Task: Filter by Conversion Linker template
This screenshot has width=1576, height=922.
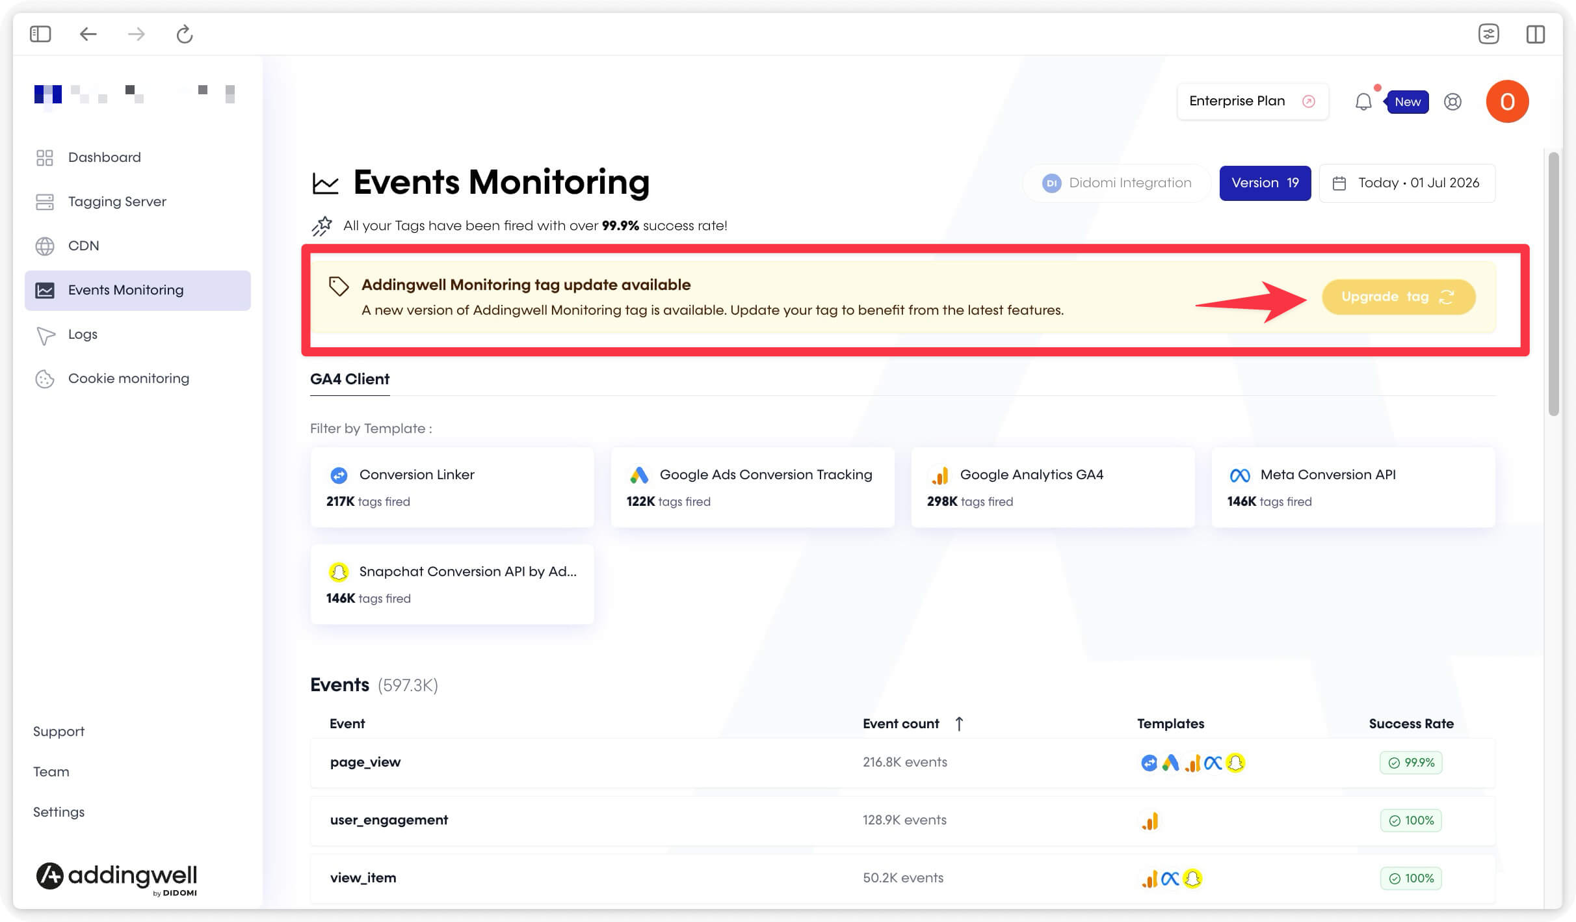Action: 452,487
